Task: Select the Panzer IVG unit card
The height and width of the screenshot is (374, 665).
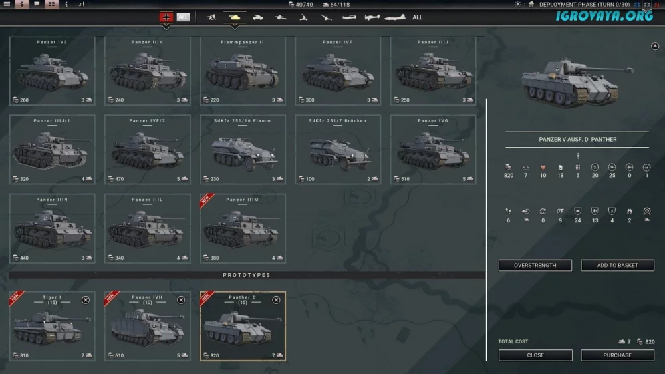Action: tap(433, 151)
